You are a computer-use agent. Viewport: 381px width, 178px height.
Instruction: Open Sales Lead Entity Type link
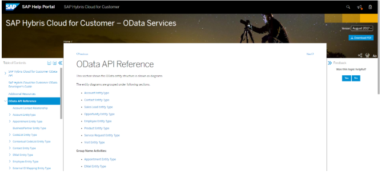(98, 107)
